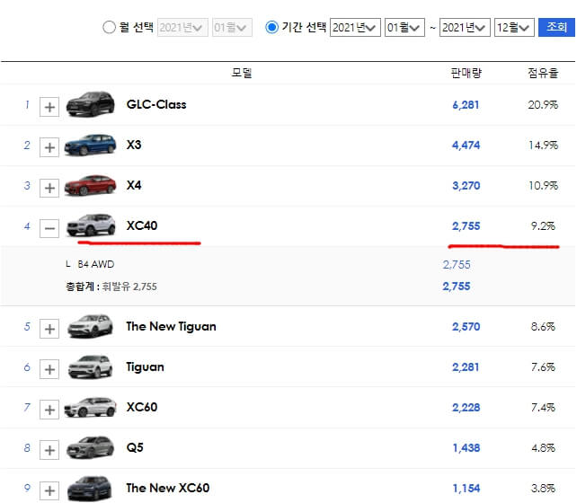The width and height of the screenshot is (577, 503).
Task: Expand the Tiguan row with 2,281 sales
Action: click(x=49, y=369)
